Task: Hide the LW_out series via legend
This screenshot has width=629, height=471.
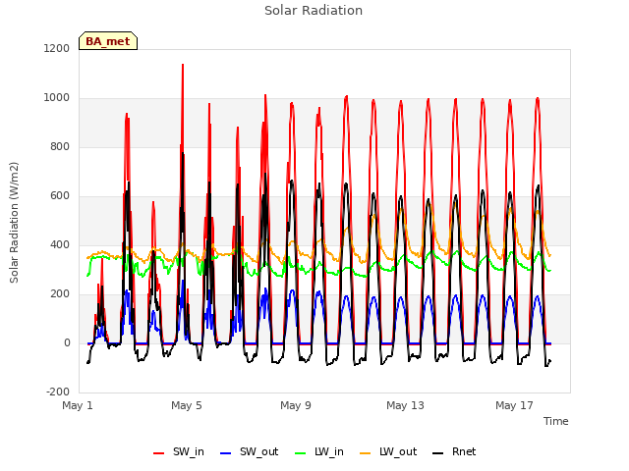Action: [x=388, y=452]
